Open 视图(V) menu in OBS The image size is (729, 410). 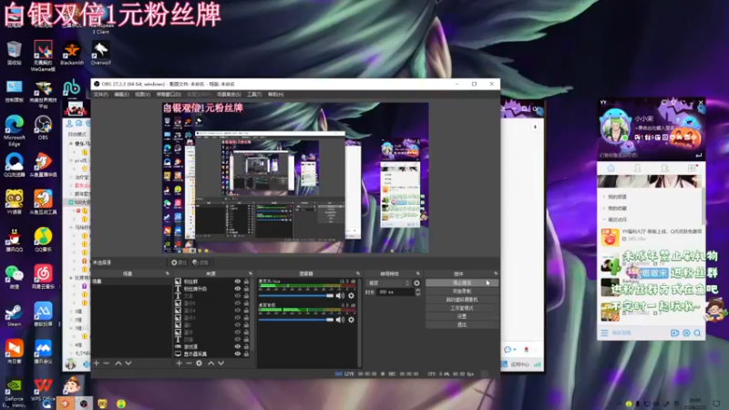(x=142, y=95)
